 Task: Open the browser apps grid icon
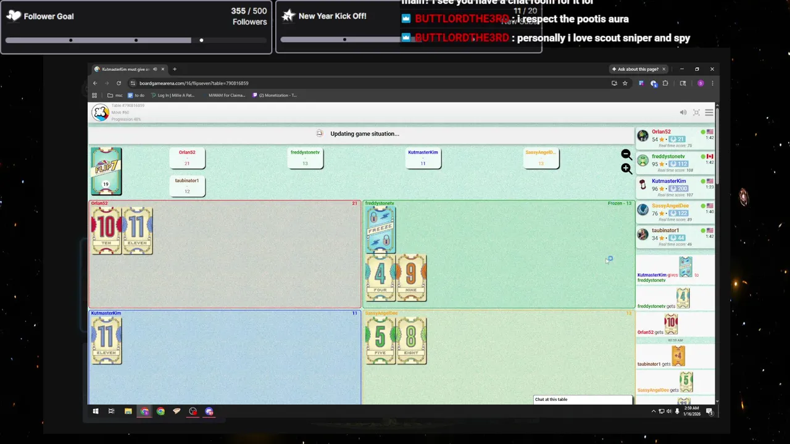coord(94,96)
